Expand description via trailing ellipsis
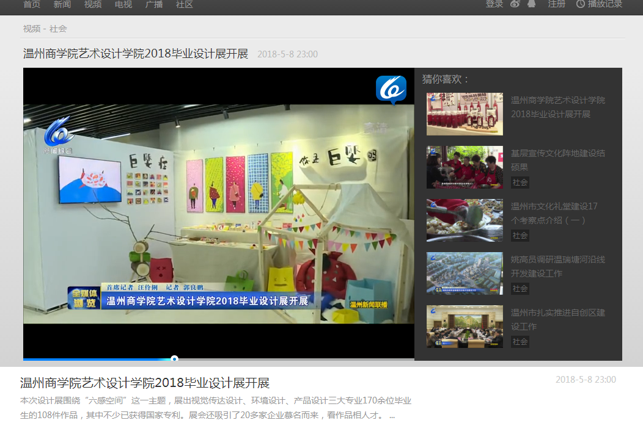Viewport: 643px width, 434px height. (392, 416)
